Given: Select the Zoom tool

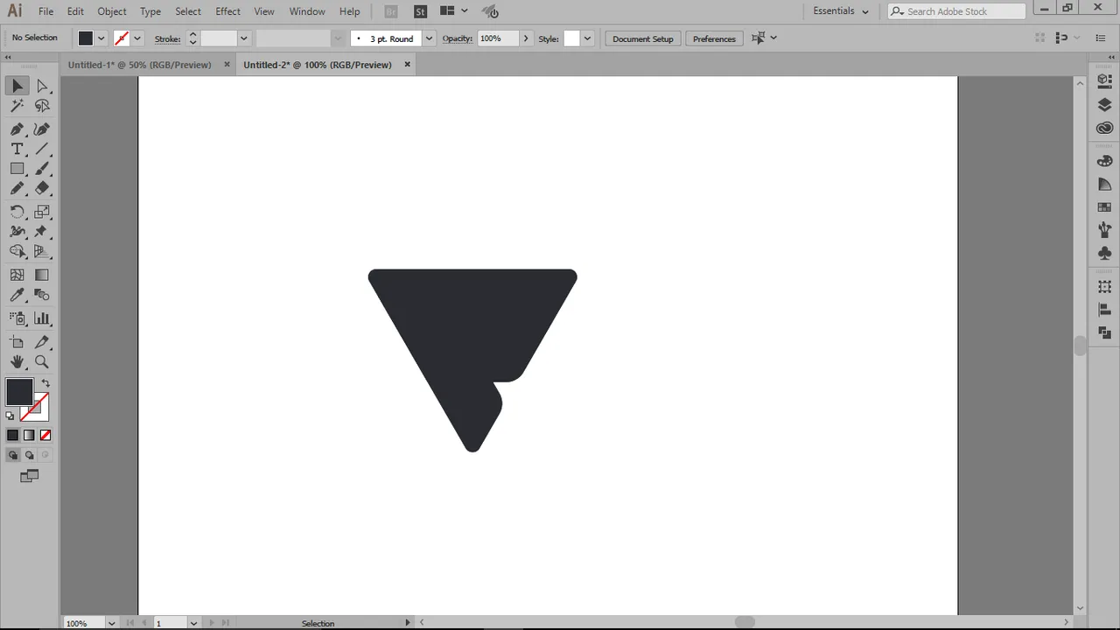Looking at the screenshot, I should 42,362.
